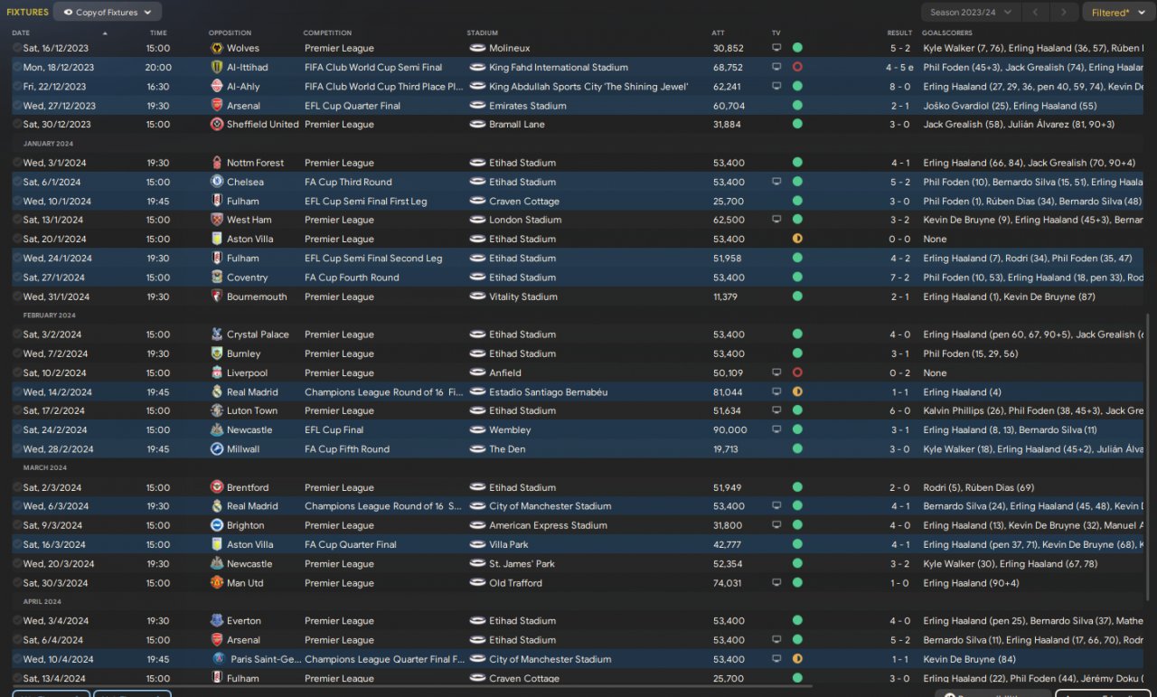The height and width of the screenshot is (697, 1157).
Task: Sort by the Att column header
Action: (x=718, y=33)
